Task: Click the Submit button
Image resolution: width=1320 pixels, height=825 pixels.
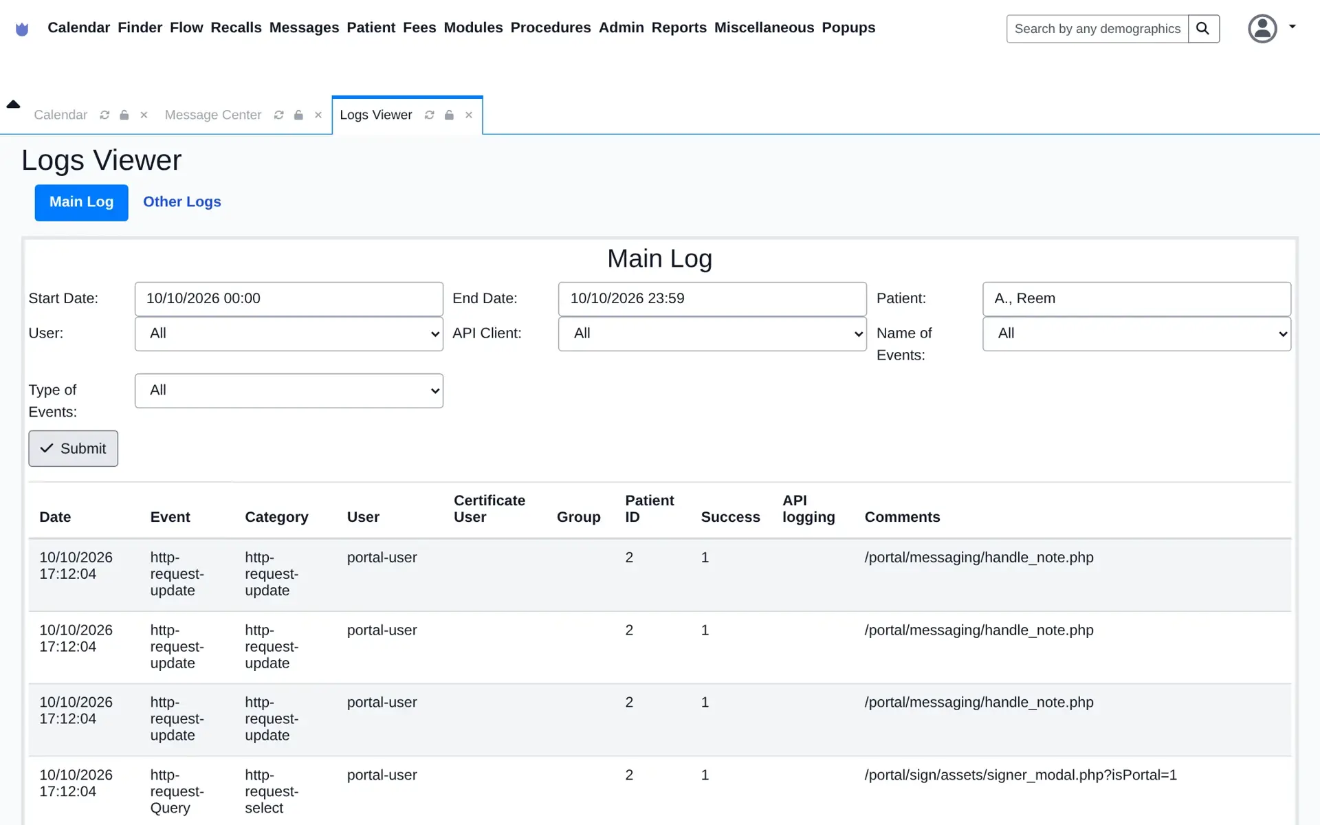Action: click(73, 448)
